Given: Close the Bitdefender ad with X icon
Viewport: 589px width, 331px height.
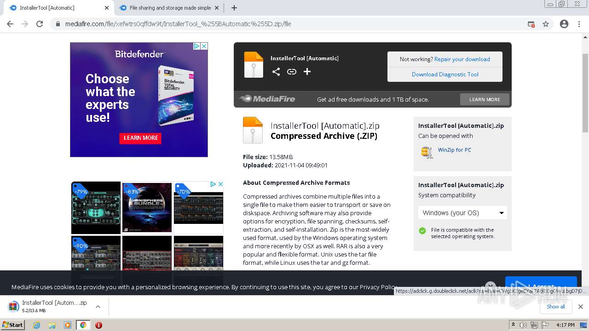Looking at the screenshot, I should [204, 46].
